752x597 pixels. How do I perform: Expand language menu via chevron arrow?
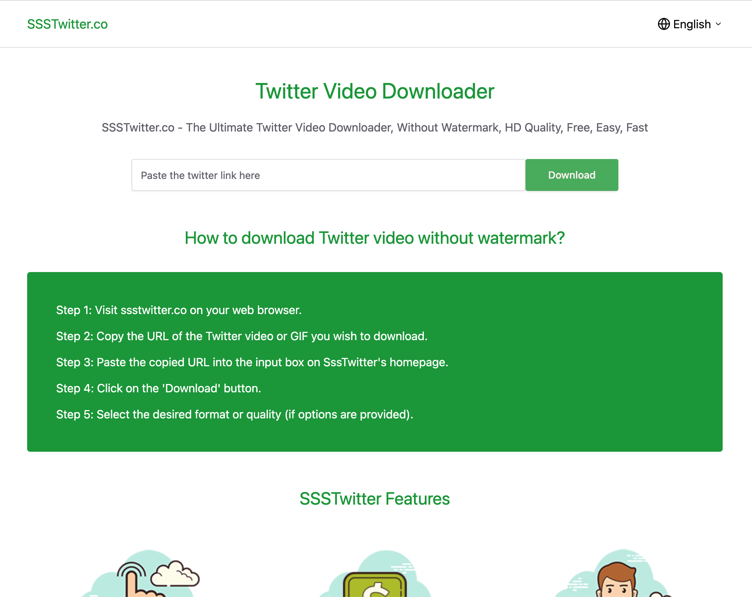click(x=718, y=24)
